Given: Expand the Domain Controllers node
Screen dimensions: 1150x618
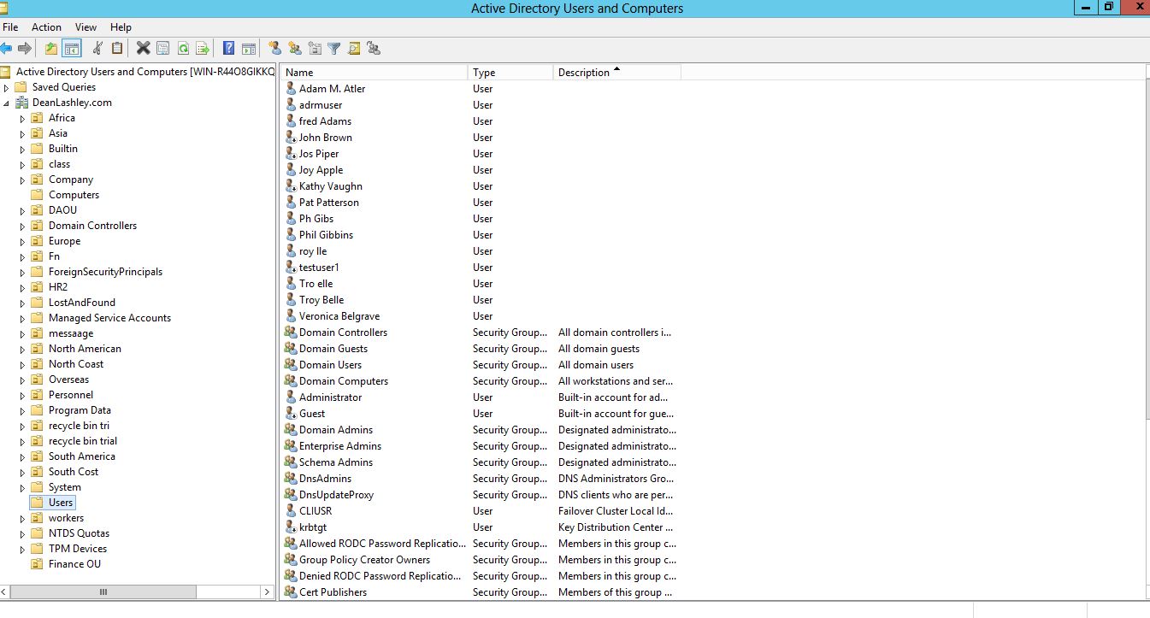Looking at the screenshot, I should (23, 226).
